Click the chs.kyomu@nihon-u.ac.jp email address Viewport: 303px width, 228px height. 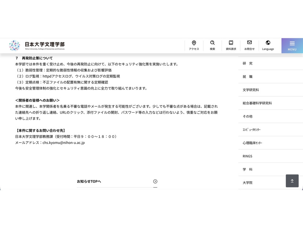[x=63, y=143]
